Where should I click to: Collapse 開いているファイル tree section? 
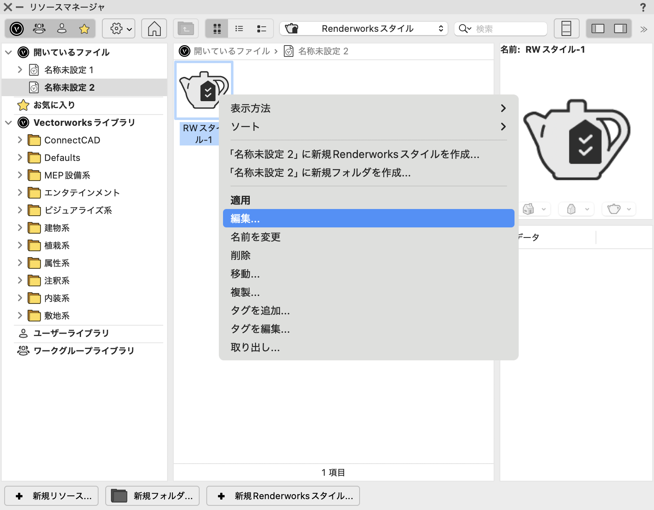tap(8, 52)
